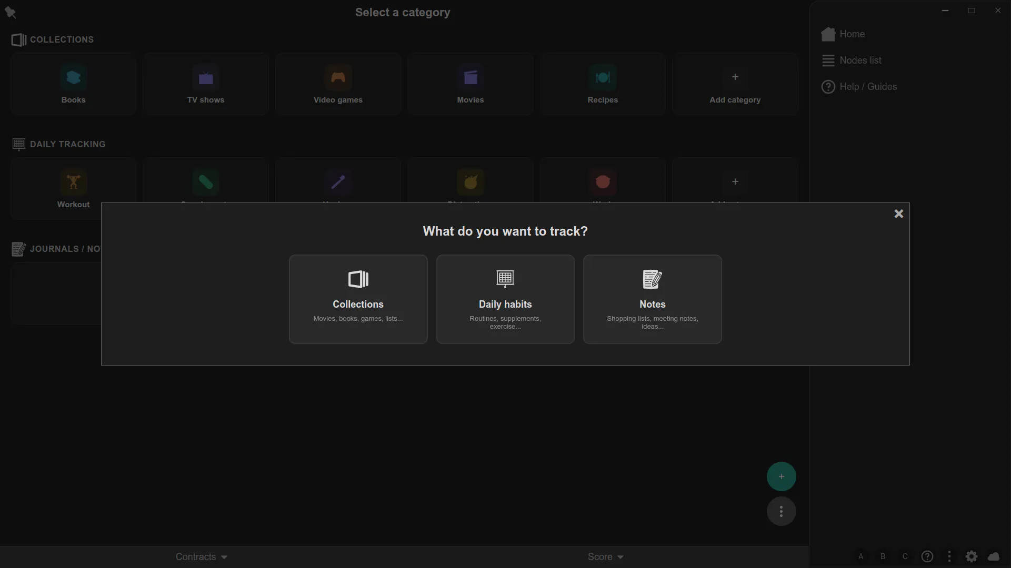Click the COLLECTIONS section label
The width and height of the screenshot is (1011, 568).
62,40
